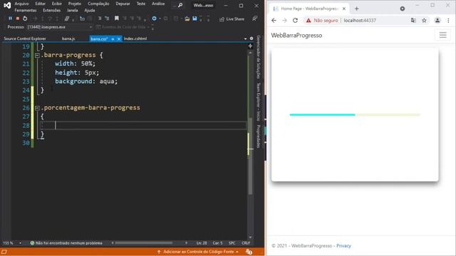The image size is (456, 256).
Task: Open Chrome profile avatar icon
Action: pyautogui.click(x=437, y=21)
